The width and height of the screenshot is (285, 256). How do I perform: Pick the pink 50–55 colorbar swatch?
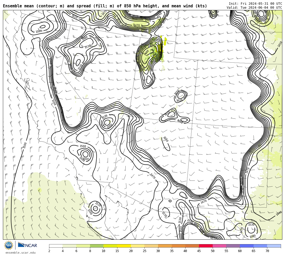pos(219,246)
